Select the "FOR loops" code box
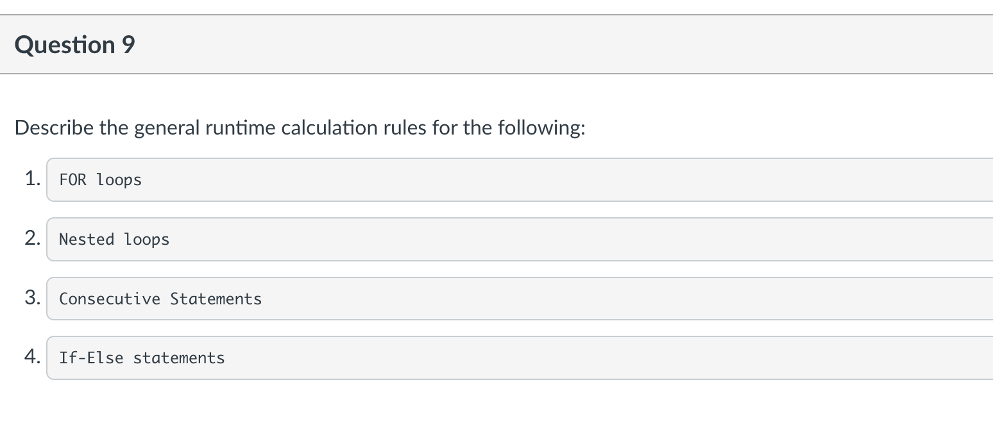993x428 pixels. tap(520, 180)
